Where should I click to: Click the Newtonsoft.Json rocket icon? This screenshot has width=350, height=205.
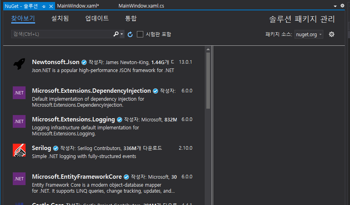[19, 64]
